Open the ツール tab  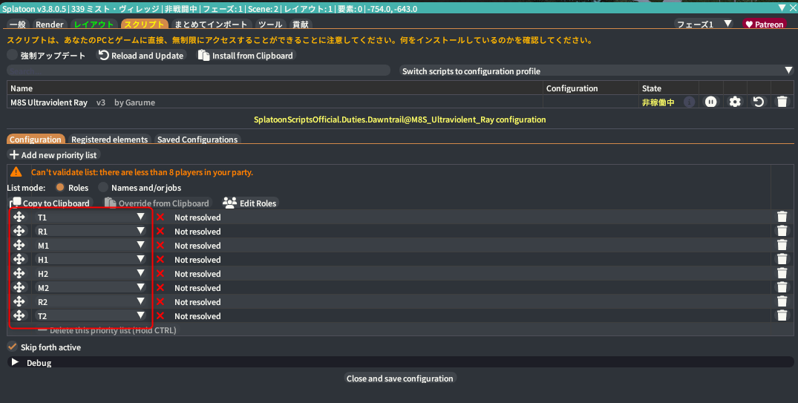coord(270,24)
